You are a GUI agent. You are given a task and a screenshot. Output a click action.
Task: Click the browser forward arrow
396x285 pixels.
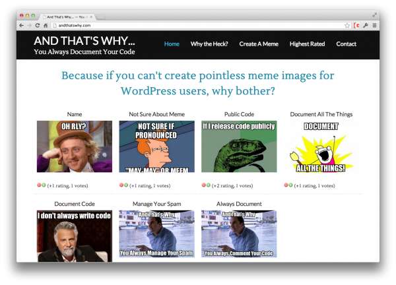pyautogui.click(x=30, y=26)
